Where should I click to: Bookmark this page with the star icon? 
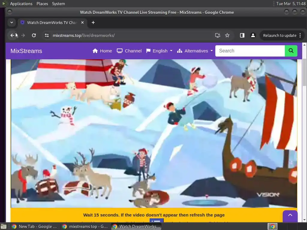pyautogui.click(x=227, y=35)
